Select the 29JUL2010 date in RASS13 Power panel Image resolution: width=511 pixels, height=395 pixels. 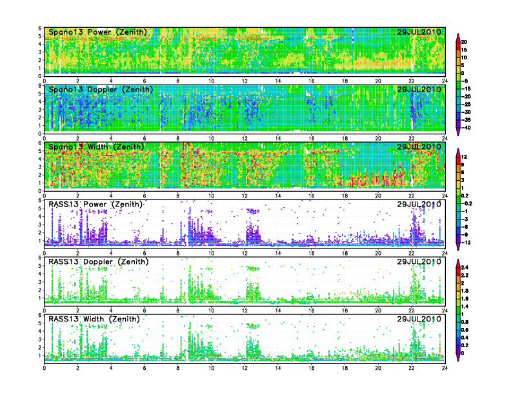419,204
